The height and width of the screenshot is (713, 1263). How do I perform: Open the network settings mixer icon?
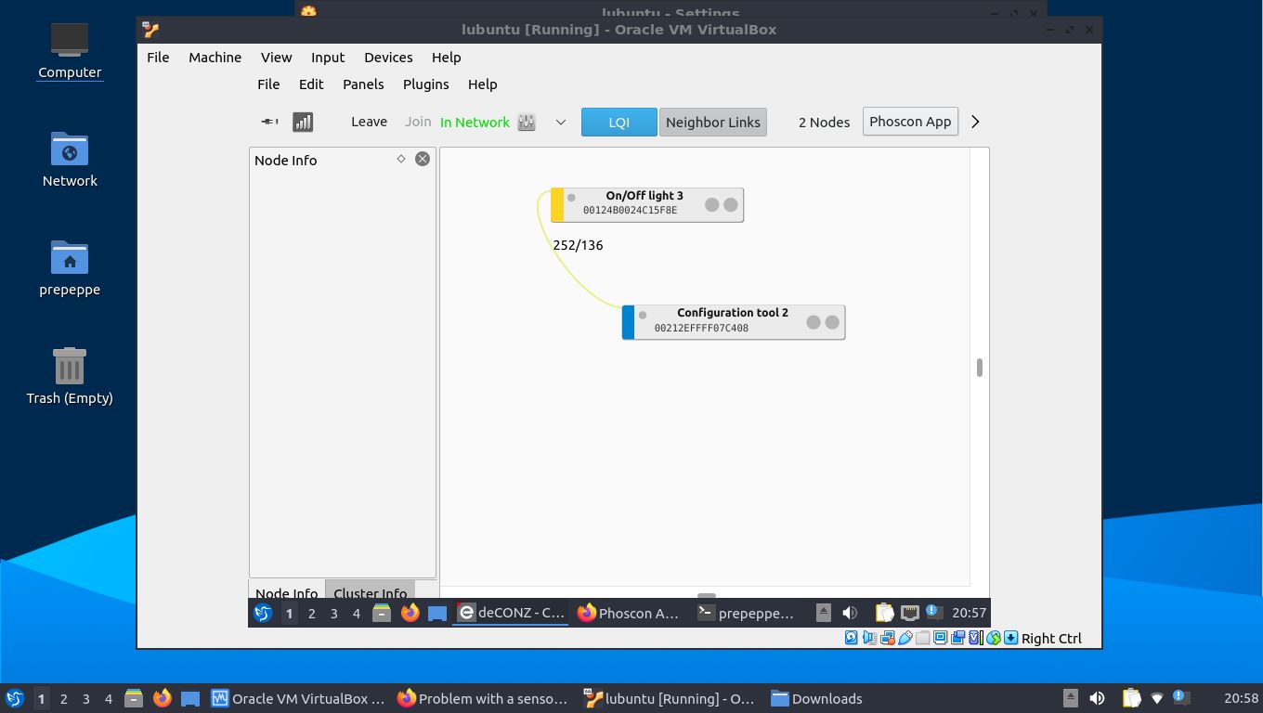point(527,122)
